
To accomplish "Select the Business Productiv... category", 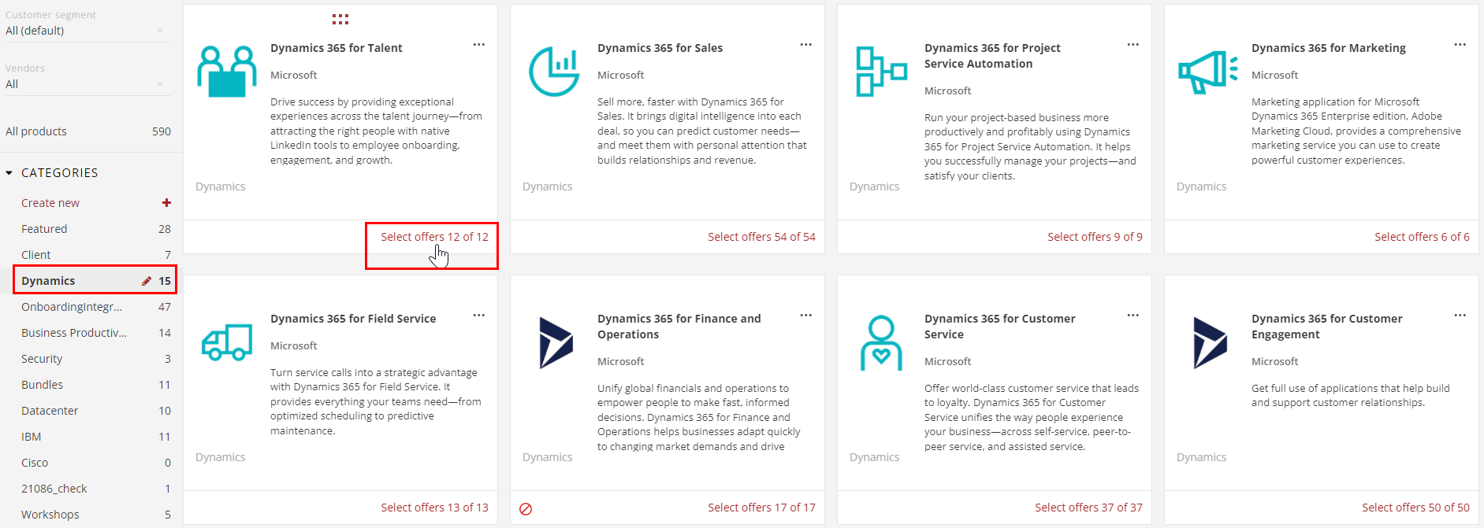I will click(95, 333).
